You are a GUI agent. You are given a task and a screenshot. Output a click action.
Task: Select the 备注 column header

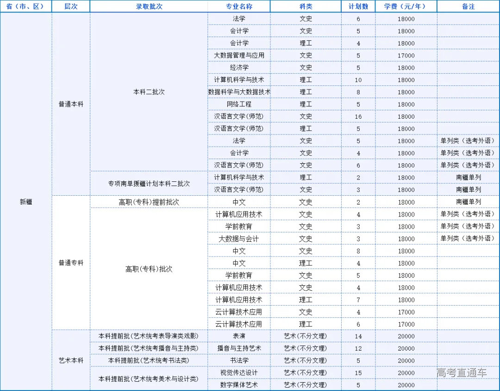tap(468, 6)
